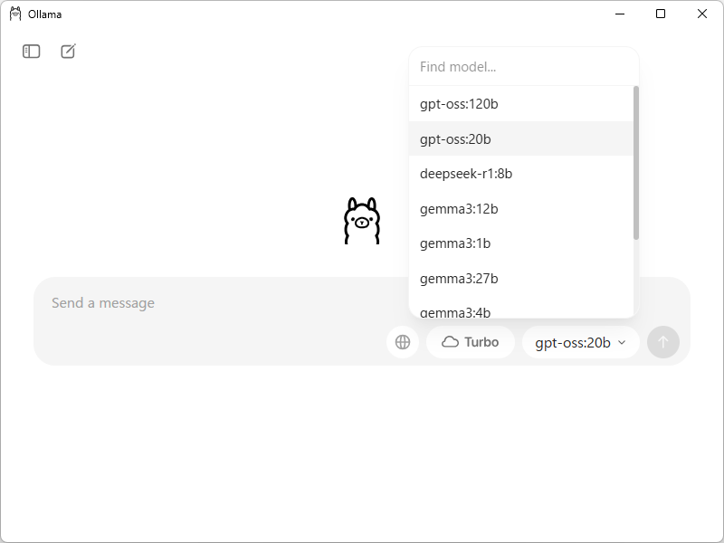
Task: Click the llama mascot illustration
Action: [x=363, y=220]
